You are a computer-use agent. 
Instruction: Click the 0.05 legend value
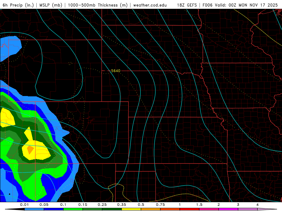coord(44,205)
